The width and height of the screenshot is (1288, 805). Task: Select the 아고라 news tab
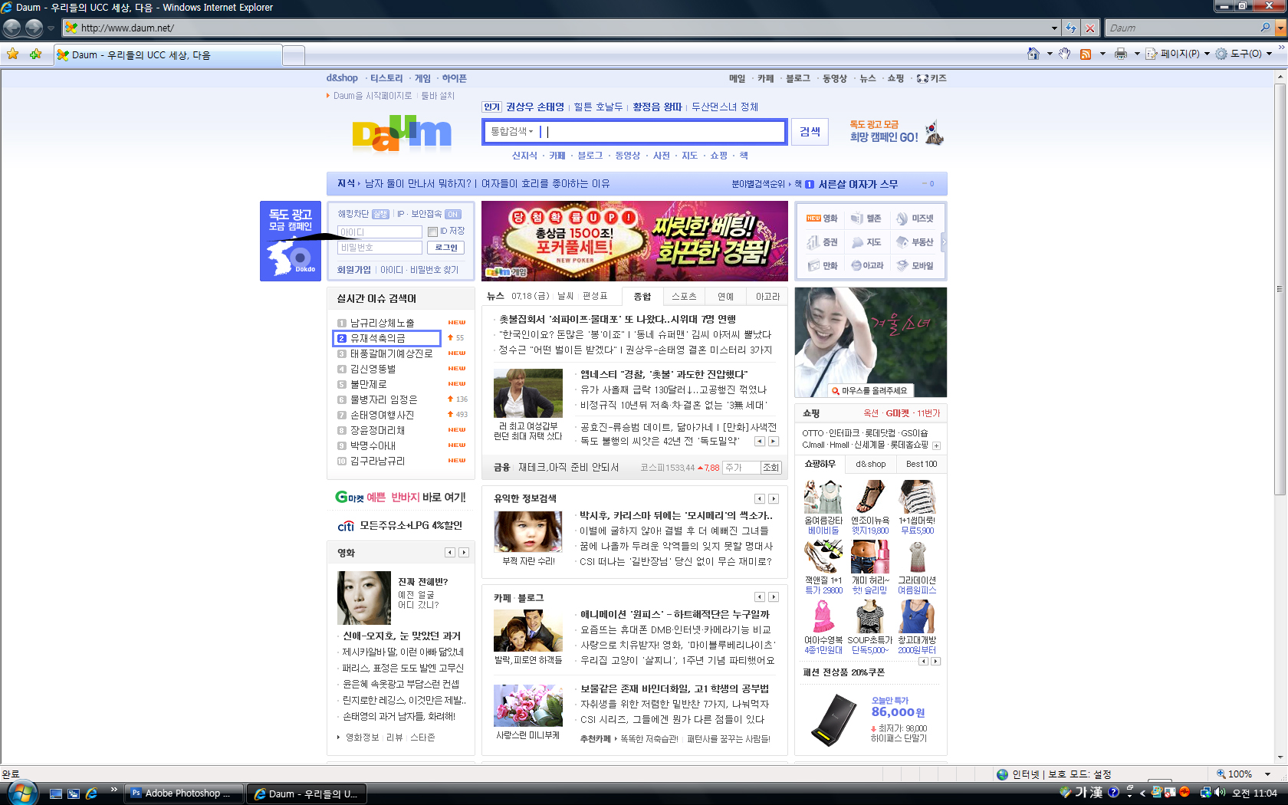click(x=767, y=297)
